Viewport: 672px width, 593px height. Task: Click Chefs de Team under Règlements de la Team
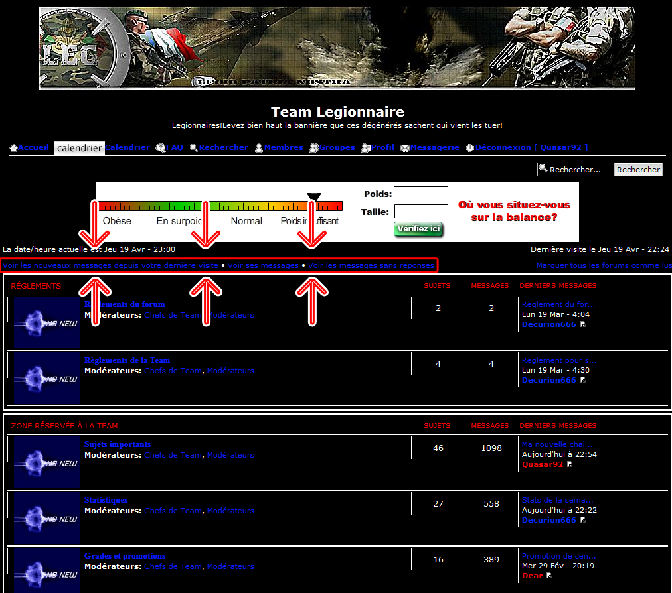(173, 371)
